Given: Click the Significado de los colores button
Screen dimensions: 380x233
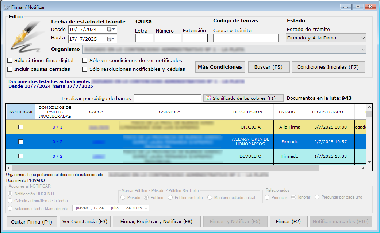Looking at the screenshot, I should tap(243, 98).
